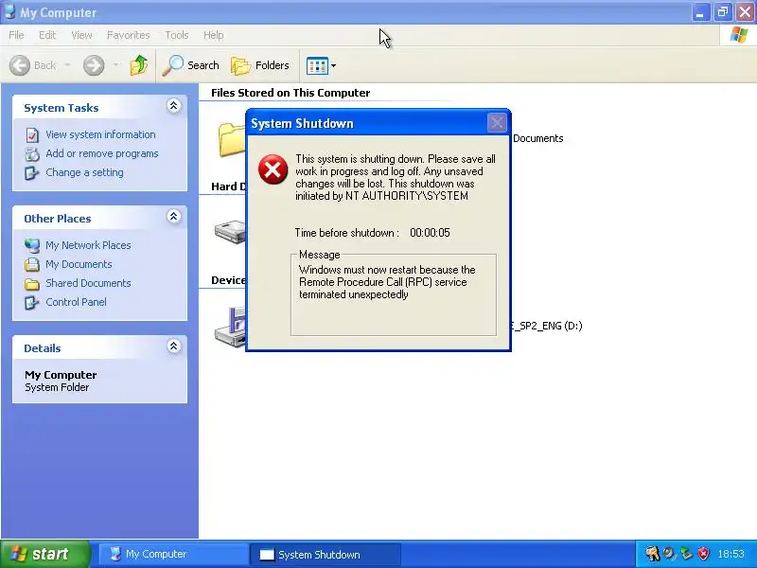Open the View menu
Screen dimensions: 757x568
click(81, 35)
